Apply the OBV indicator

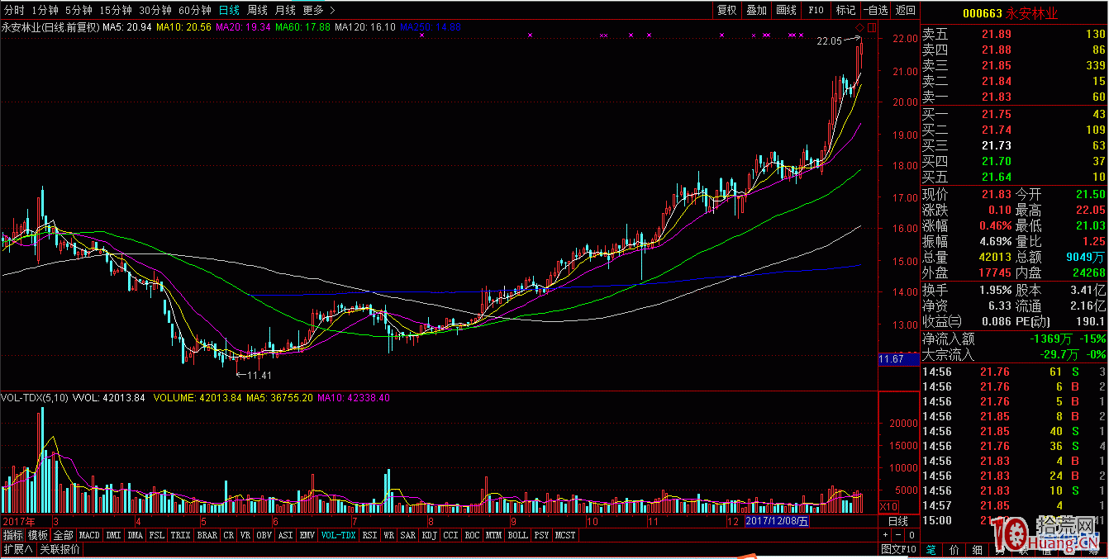click(264, 535)
